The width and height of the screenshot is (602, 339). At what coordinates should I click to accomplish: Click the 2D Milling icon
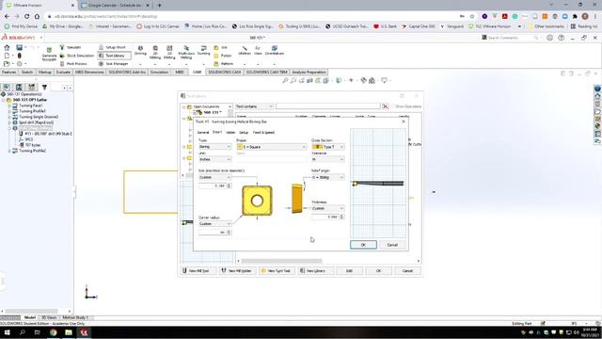pos(155,53)
